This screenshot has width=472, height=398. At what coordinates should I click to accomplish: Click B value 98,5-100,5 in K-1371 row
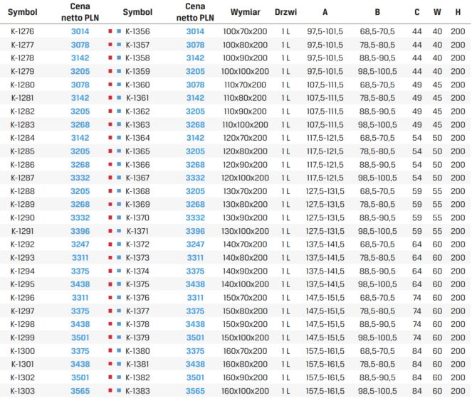pyautogui.click(x=377, y=231)
